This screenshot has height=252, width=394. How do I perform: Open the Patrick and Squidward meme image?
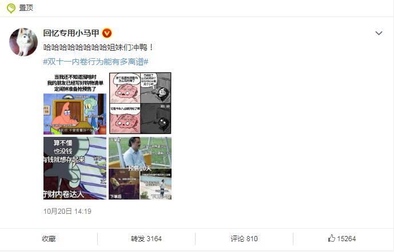(x=75, y=103)
